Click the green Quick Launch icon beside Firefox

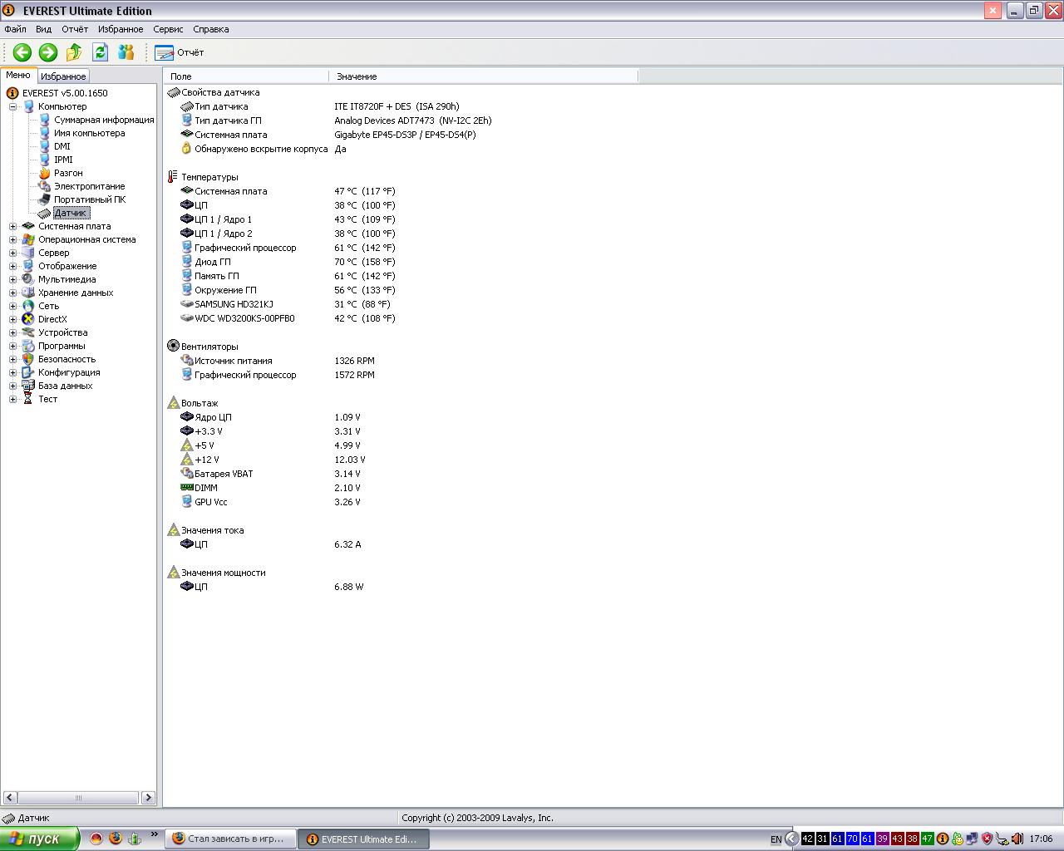click(x=135, y=839)
